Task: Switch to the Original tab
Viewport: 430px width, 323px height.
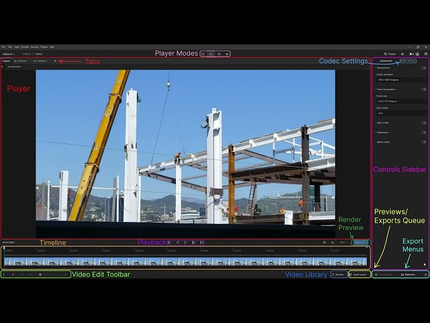Action: (6, 61)
